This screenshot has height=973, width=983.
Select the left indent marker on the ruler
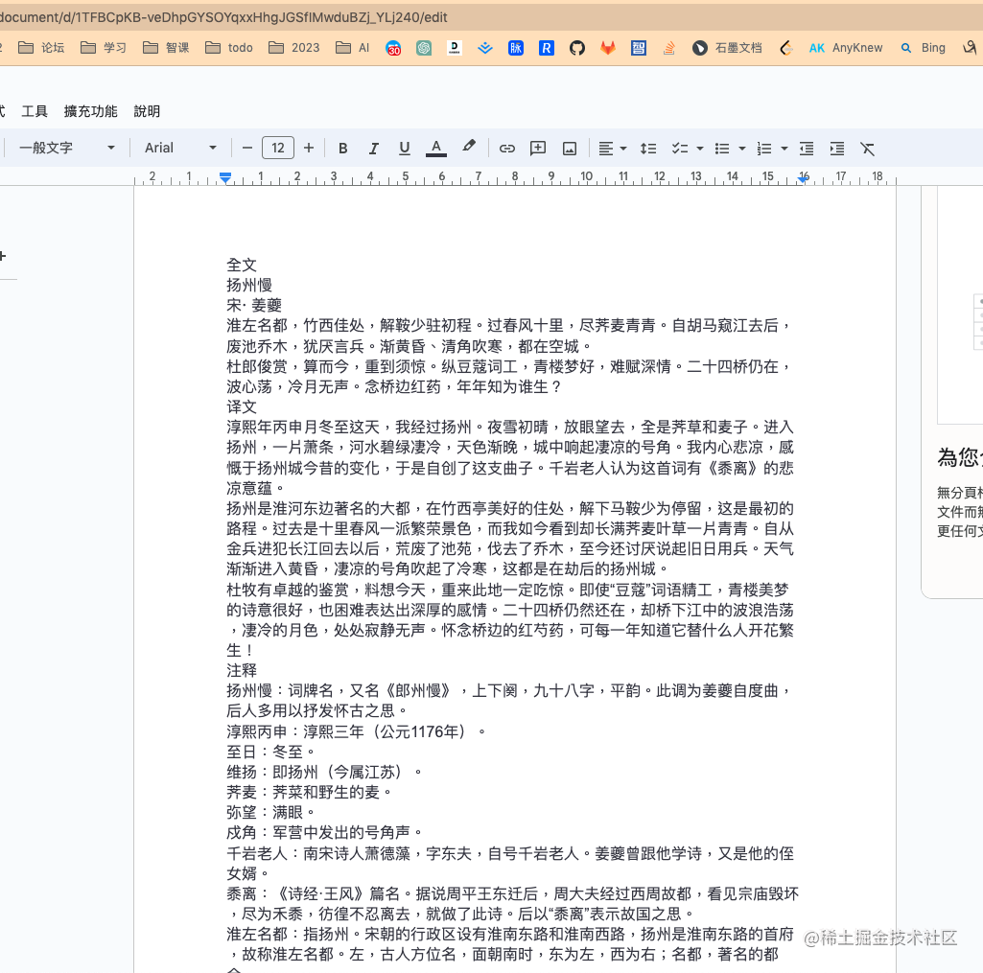(225, 179)
